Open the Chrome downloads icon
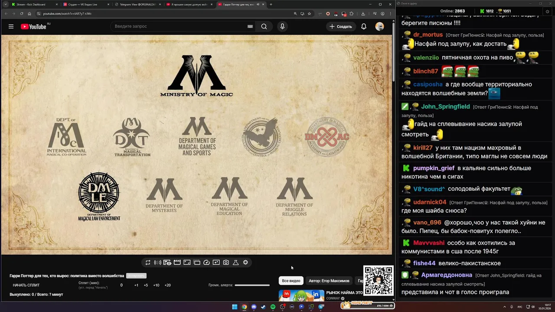 (x=363, y=13)
